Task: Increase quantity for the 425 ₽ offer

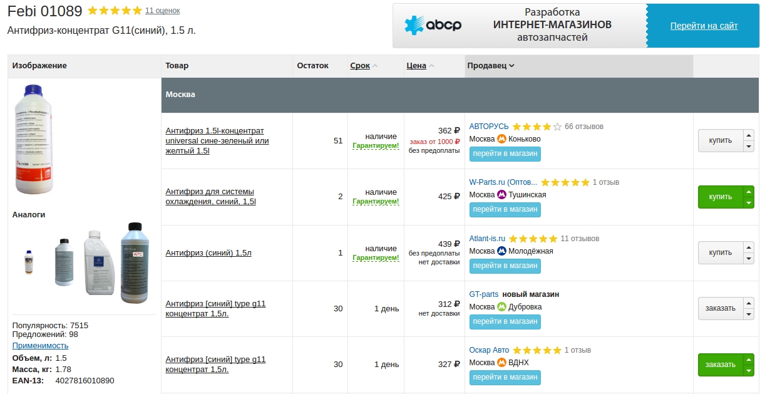Action: [x=748, y=191]
